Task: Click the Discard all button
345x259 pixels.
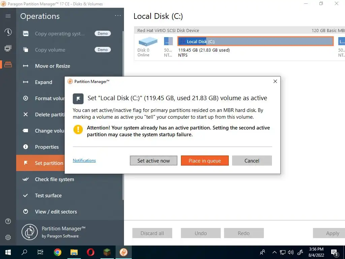Action: 152,233
